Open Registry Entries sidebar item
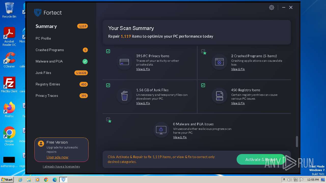Viewport: 326px width, 183px height. coord(48,84)
